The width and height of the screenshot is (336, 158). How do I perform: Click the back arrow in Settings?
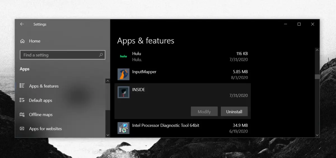pos(22,24)
